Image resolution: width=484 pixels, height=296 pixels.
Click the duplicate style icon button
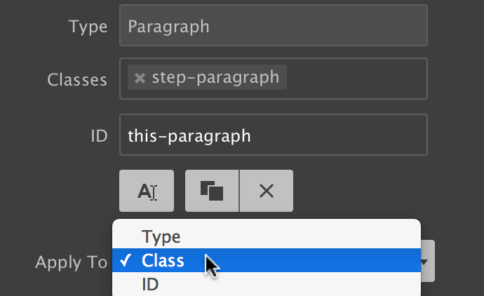click(212, 191)
